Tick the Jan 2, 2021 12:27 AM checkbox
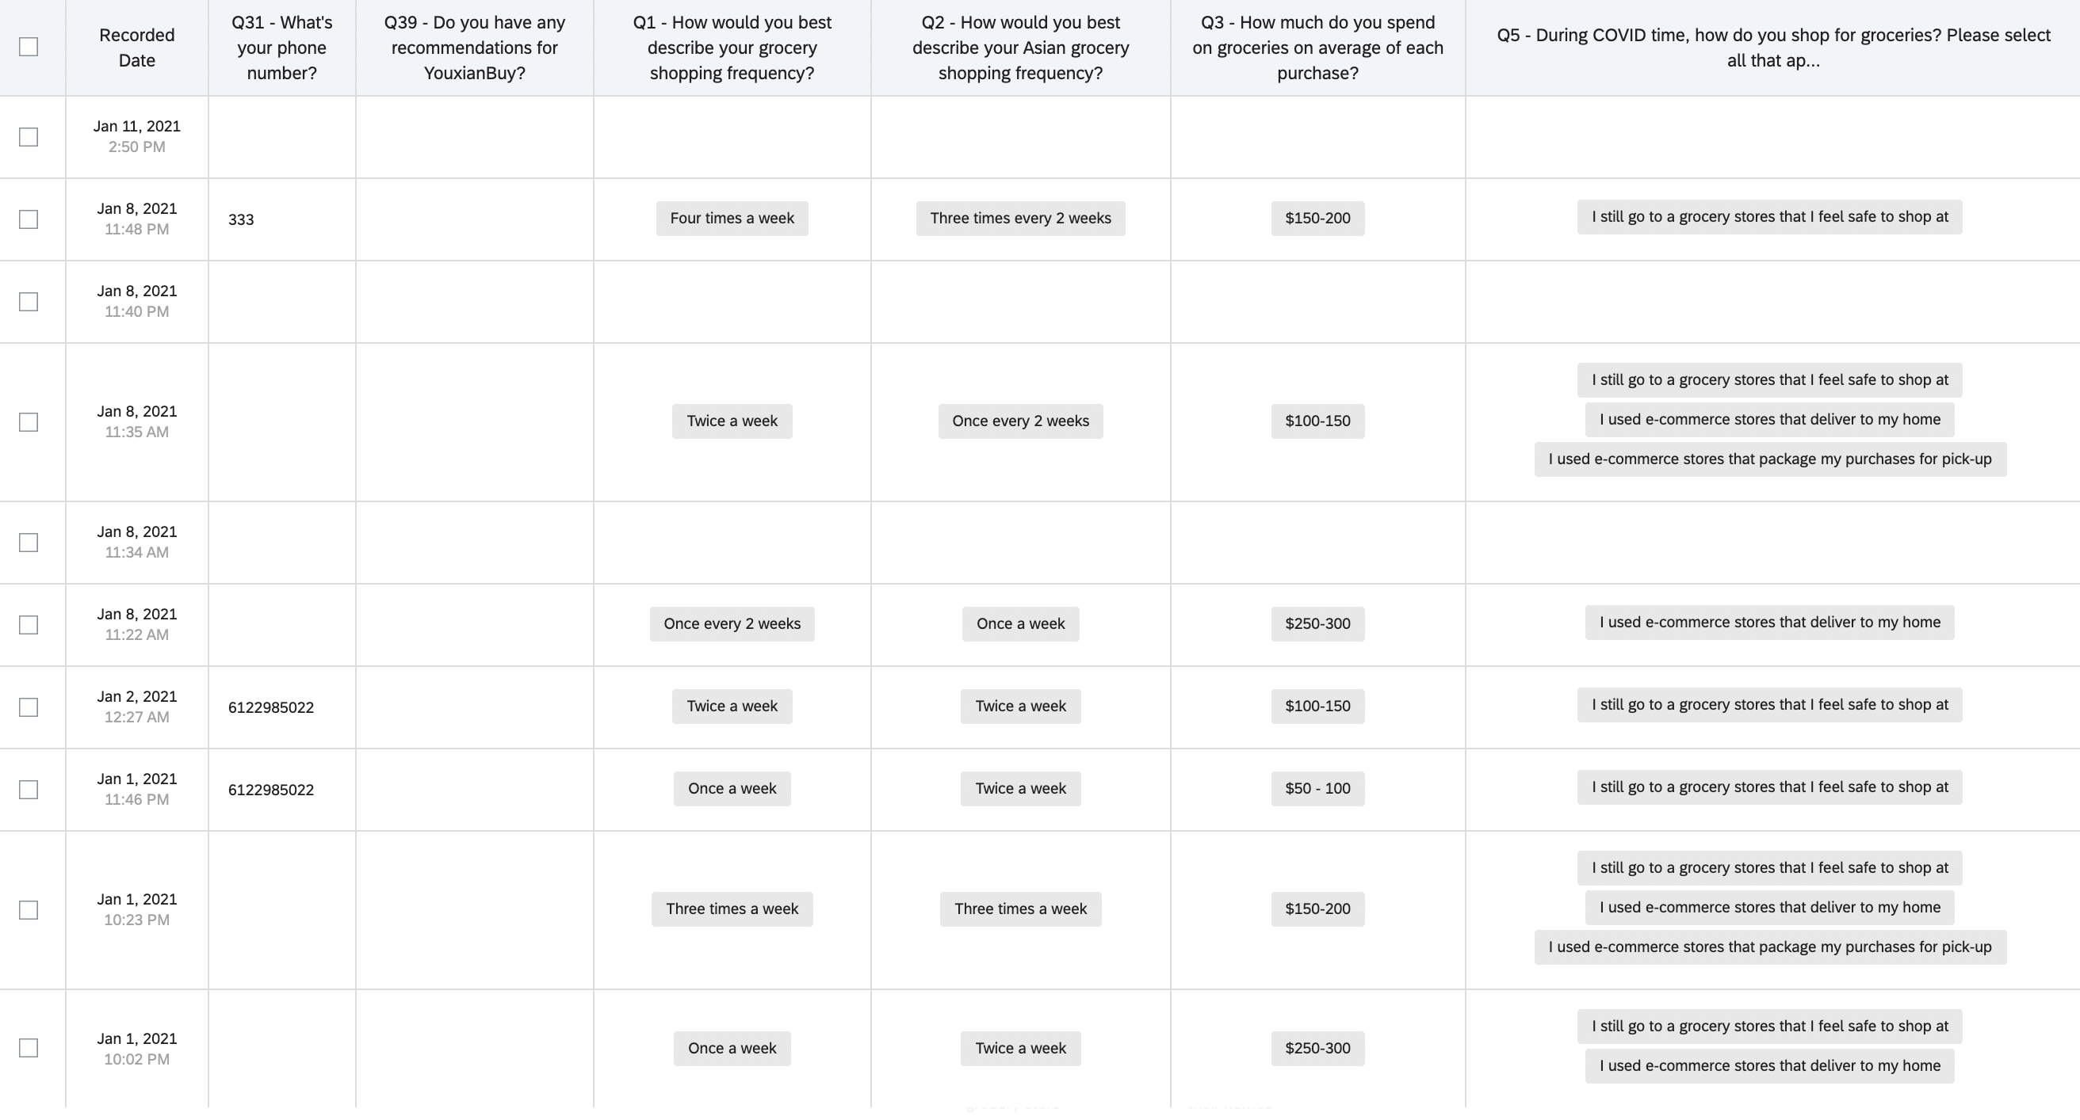This screenshot has height=1120, width=2080. [29, 707]
